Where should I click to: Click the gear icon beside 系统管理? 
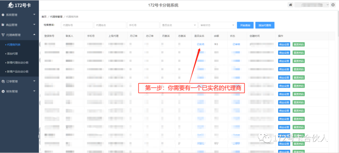pyautogui.click(x=3, y=15)
